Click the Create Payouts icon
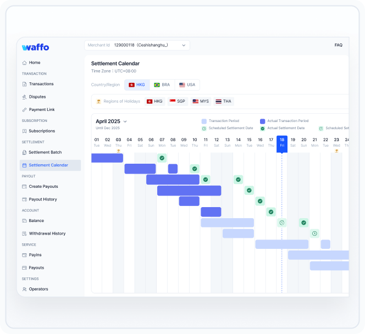The image size is (365, 334). coord(24,187)
